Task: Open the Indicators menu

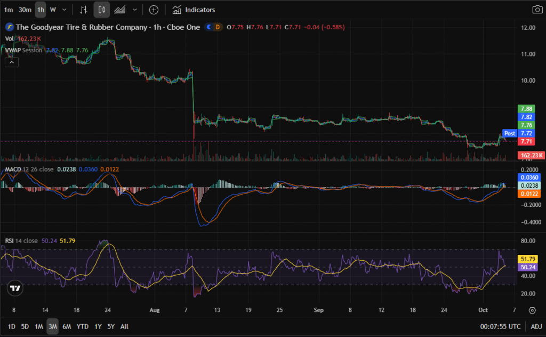Action: coord(194,10)
